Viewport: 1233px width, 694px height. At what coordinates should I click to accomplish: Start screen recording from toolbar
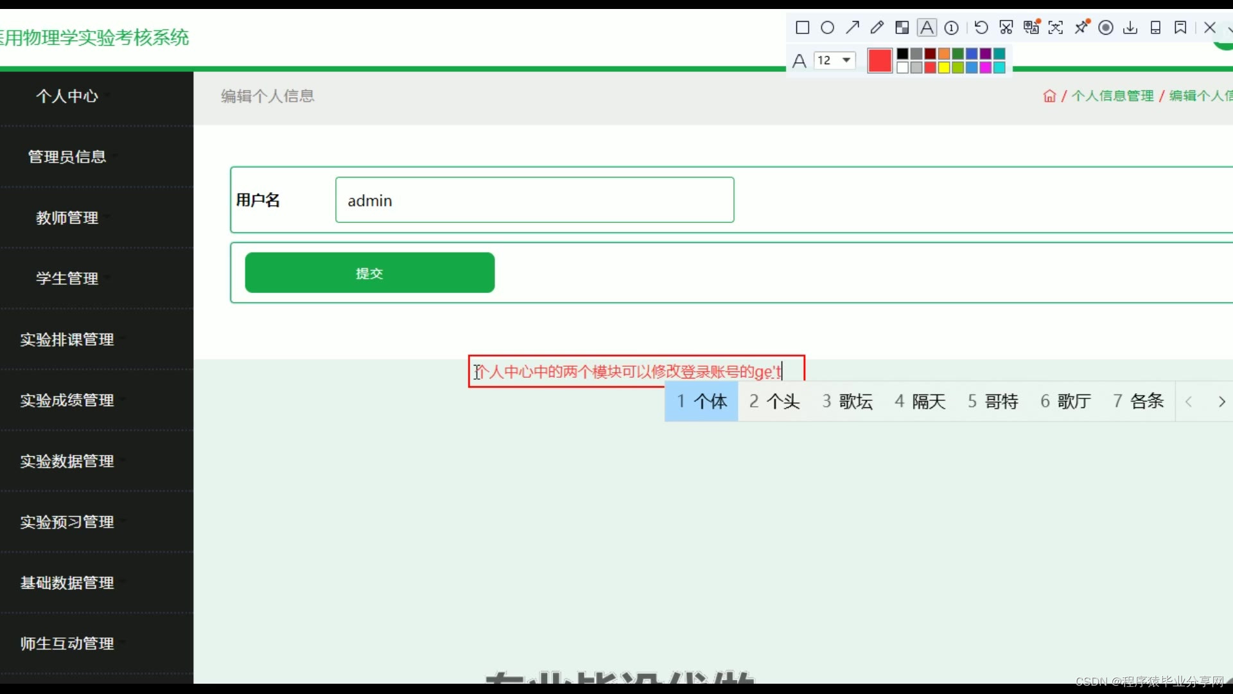click(1105, 28)
